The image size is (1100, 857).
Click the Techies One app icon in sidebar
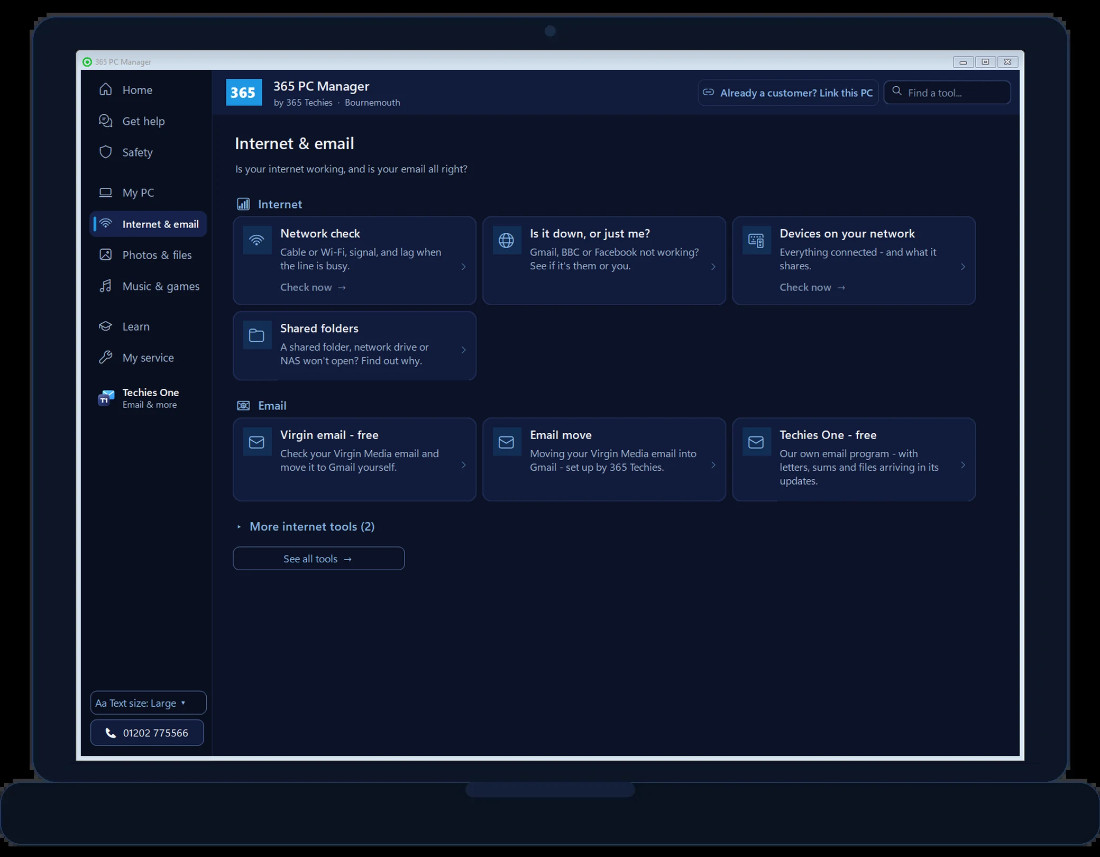point(106,398)
